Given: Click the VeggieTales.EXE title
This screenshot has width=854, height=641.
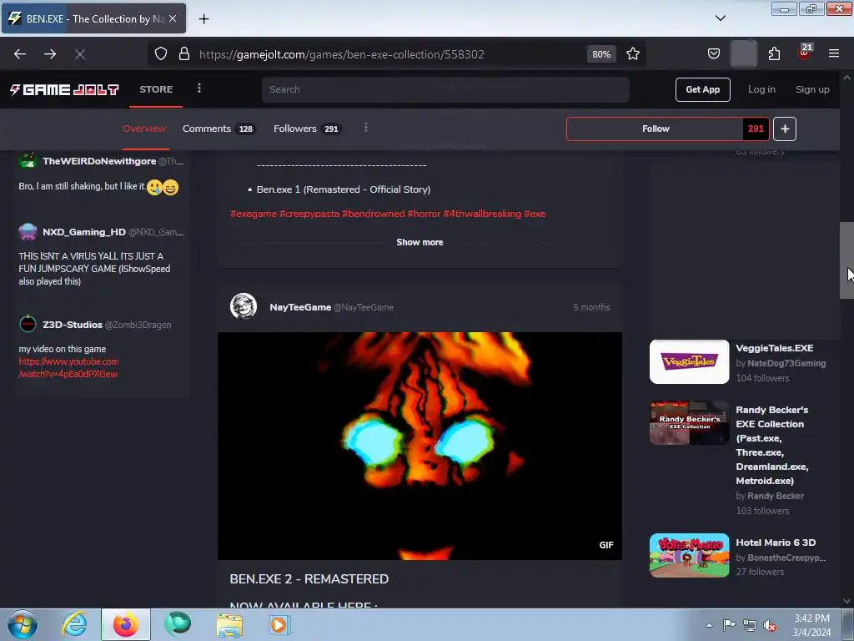Looking at the screenshot, I should [x=775, y=348].
